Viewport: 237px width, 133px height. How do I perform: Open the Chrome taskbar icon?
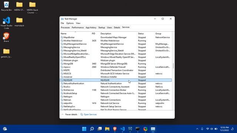(x=145, y=129)
